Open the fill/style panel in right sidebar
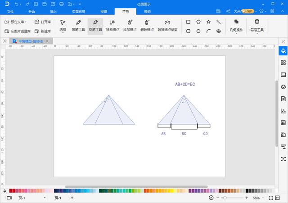Screen dimensions: 288x203 (283, 51)
